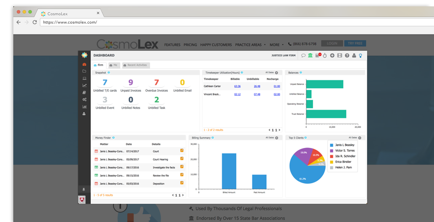Click the user profile icon in the toolbar
The width and height of the screenshot is (434, 222).
pos(354,55)
